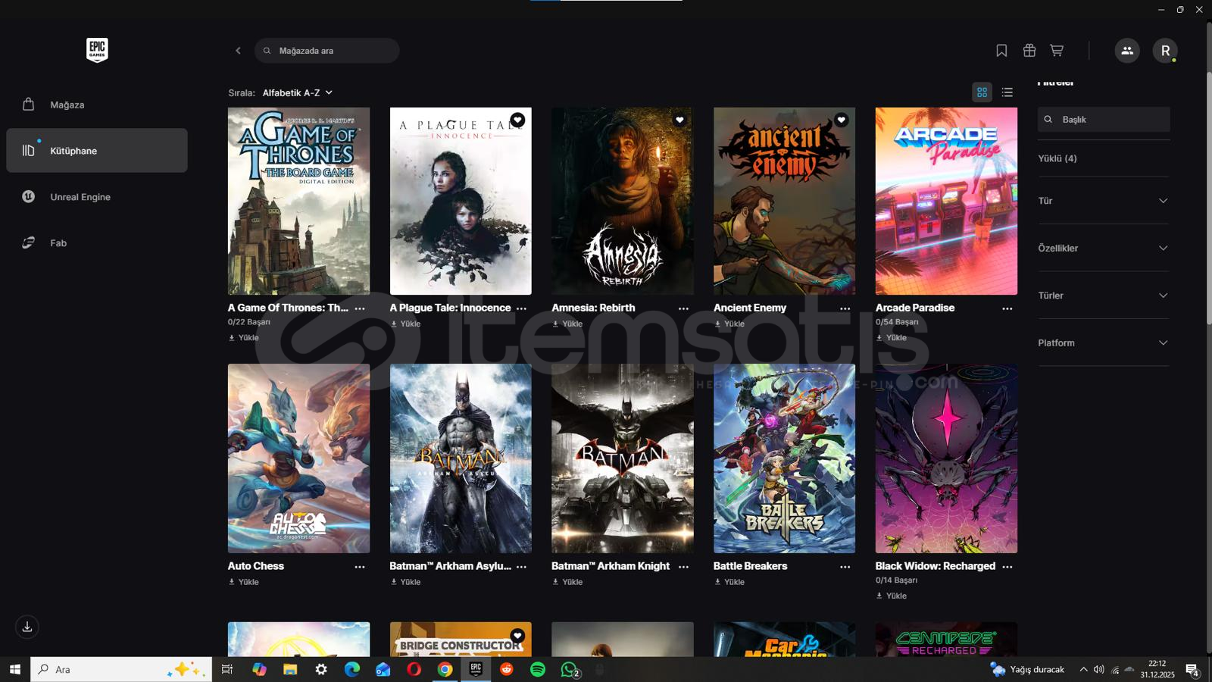Open more options for Auto Chess

click(360, 567)
